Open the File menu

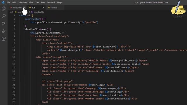coord(8,2)
